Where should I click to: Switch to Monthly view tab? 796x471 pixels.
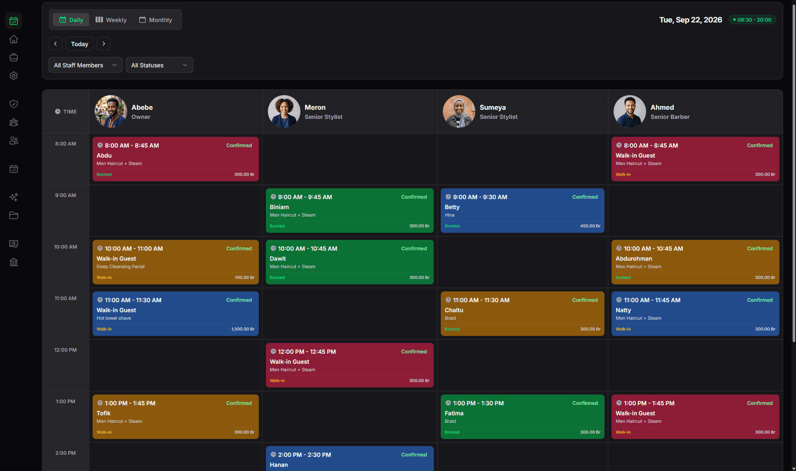point(155,20)
